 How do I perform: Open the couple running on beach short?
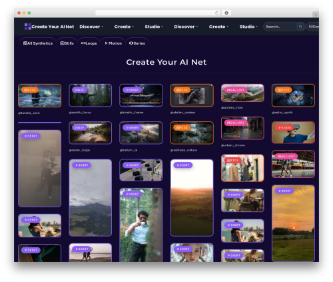(x=91, y=253)
